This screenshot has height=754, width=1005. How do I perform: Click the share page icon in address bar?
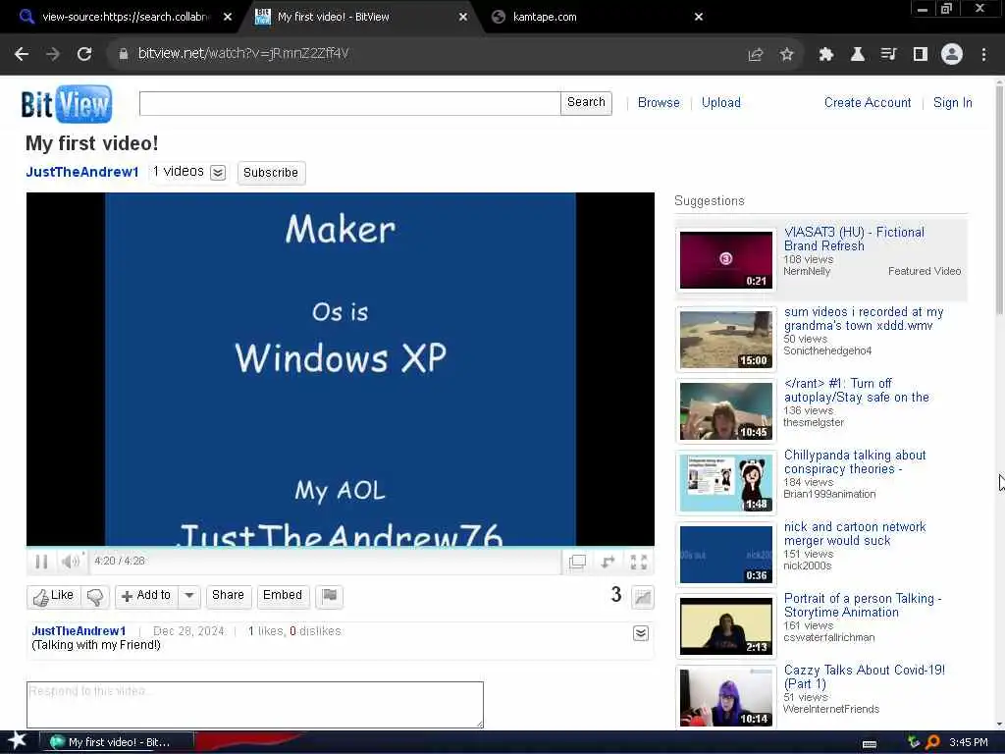coord(756,54)
